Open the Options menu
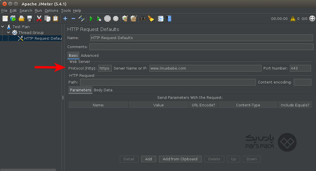 pyautogui.click(x=51, y=10)
